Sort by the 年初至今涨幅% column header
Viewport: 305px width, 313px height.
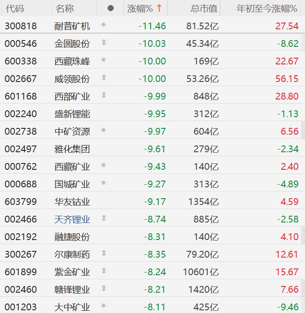[x=267, y=9]
